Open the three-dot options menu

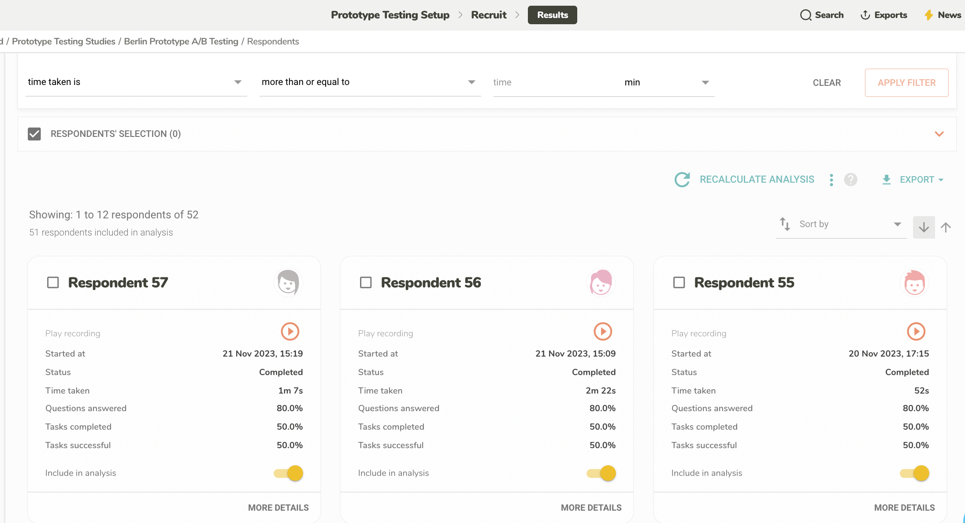point(831,180)
